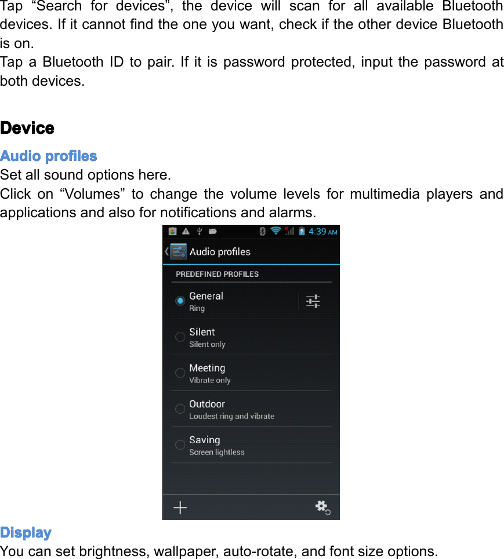The image size is (504, 559).
Task: Tap the cellular signal strength icon
Action: coord(289,231)
